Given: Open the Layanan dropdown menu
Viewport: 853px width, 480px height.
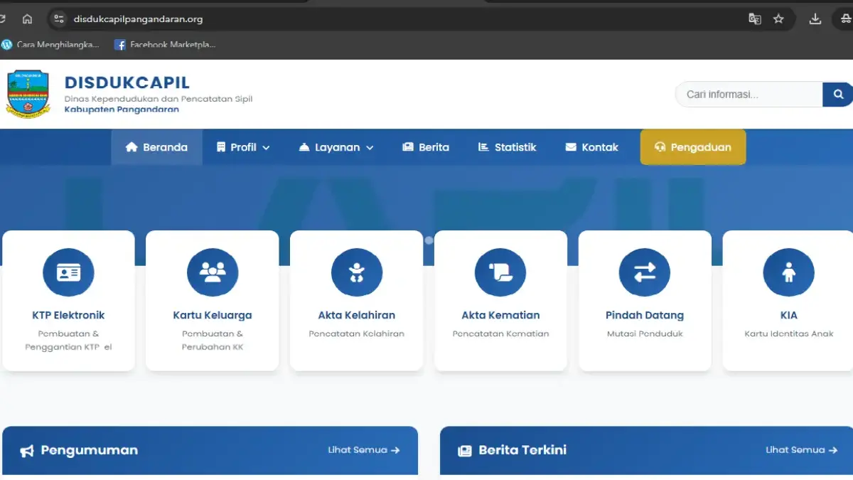Looking at the screenshot, I should (x=335, y=147).
